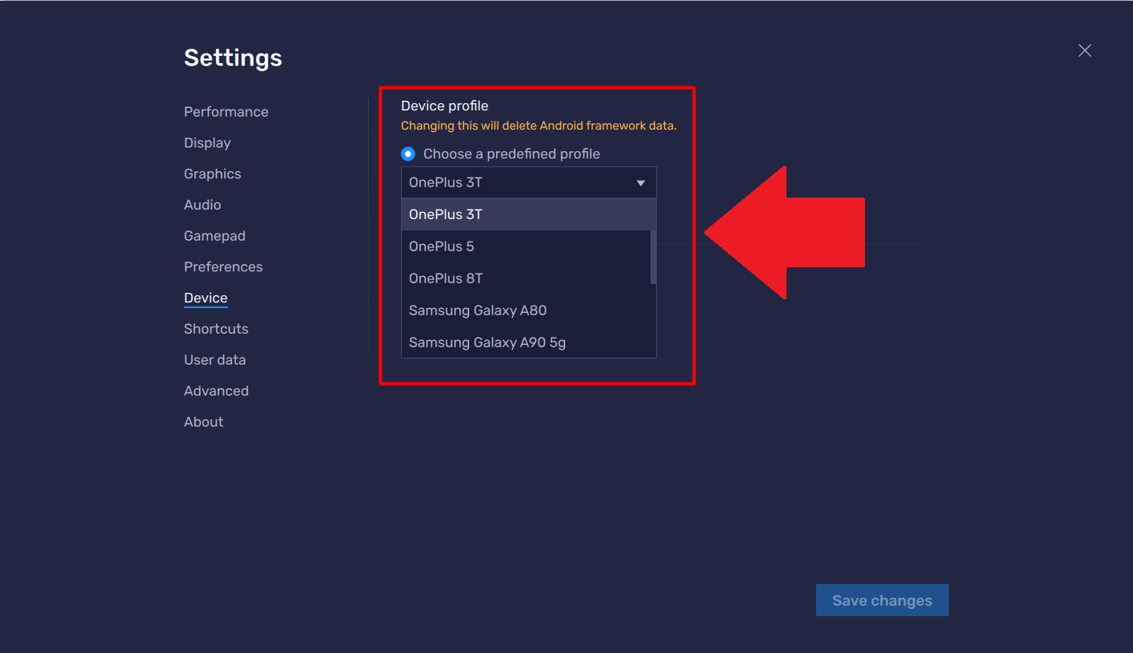
Task: Open the Performance settings section
Action: (226, 112)
